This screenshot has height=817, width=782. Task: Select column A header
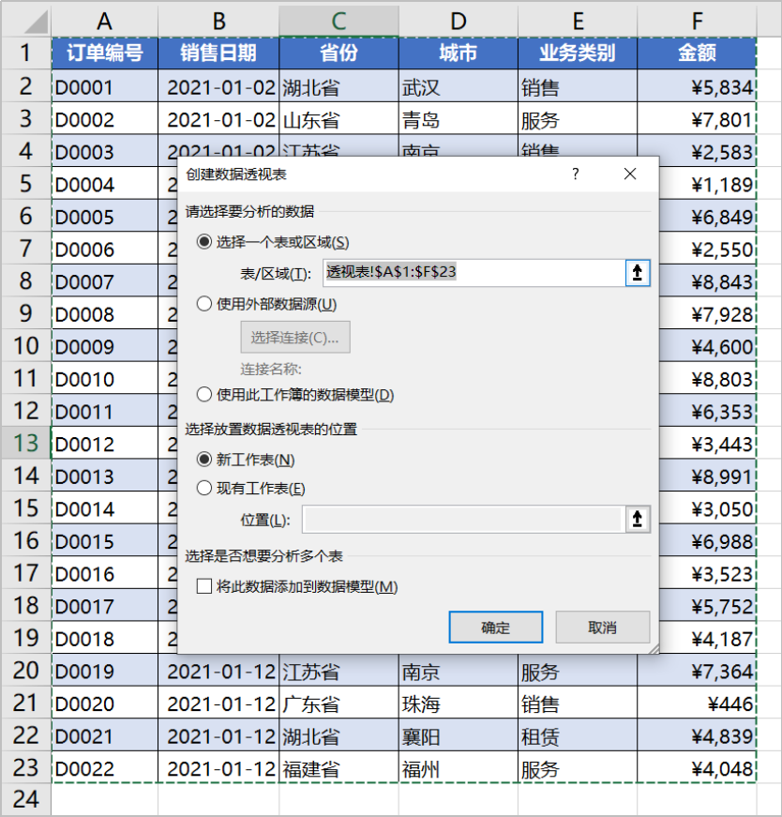pos(104,20)
